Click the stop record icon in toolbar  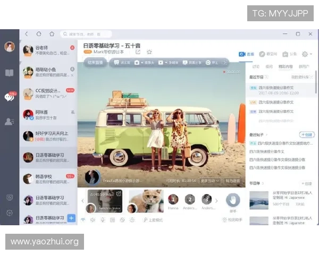[208, 63]
